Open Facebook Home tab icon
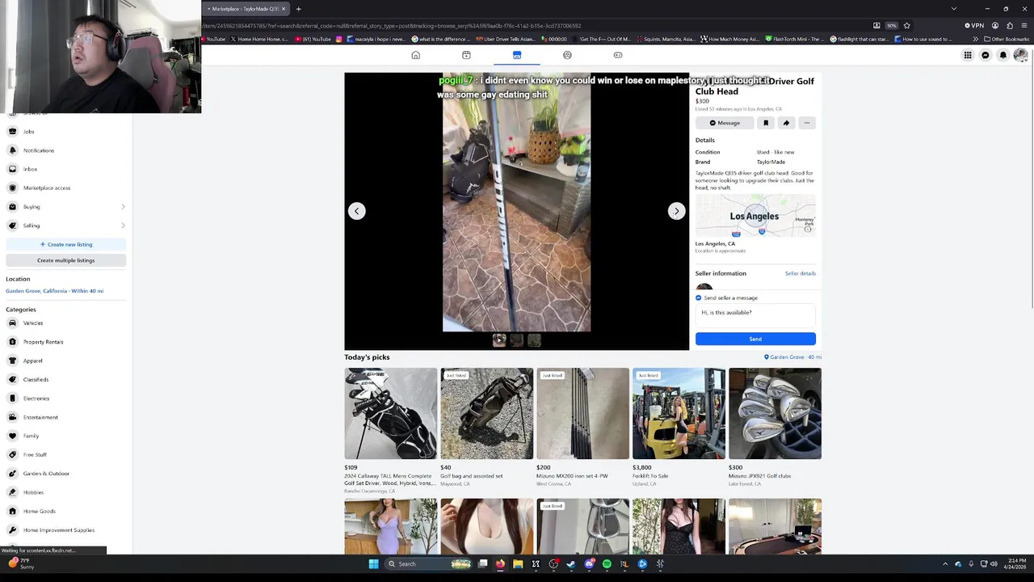Image resolution: width=1034 pixels, height=582 pixels. 415,55
